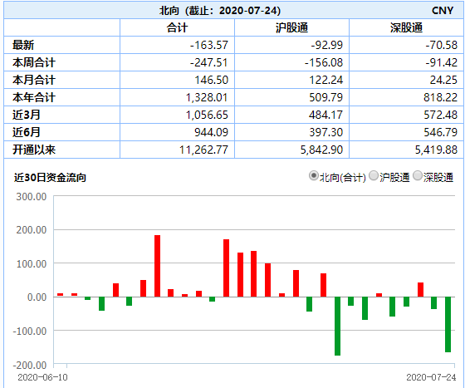Image resolution: width=465 pixels, height=388 pixels.
Task: Click the 本周合计 row label
Action: [x=34, y=62]
